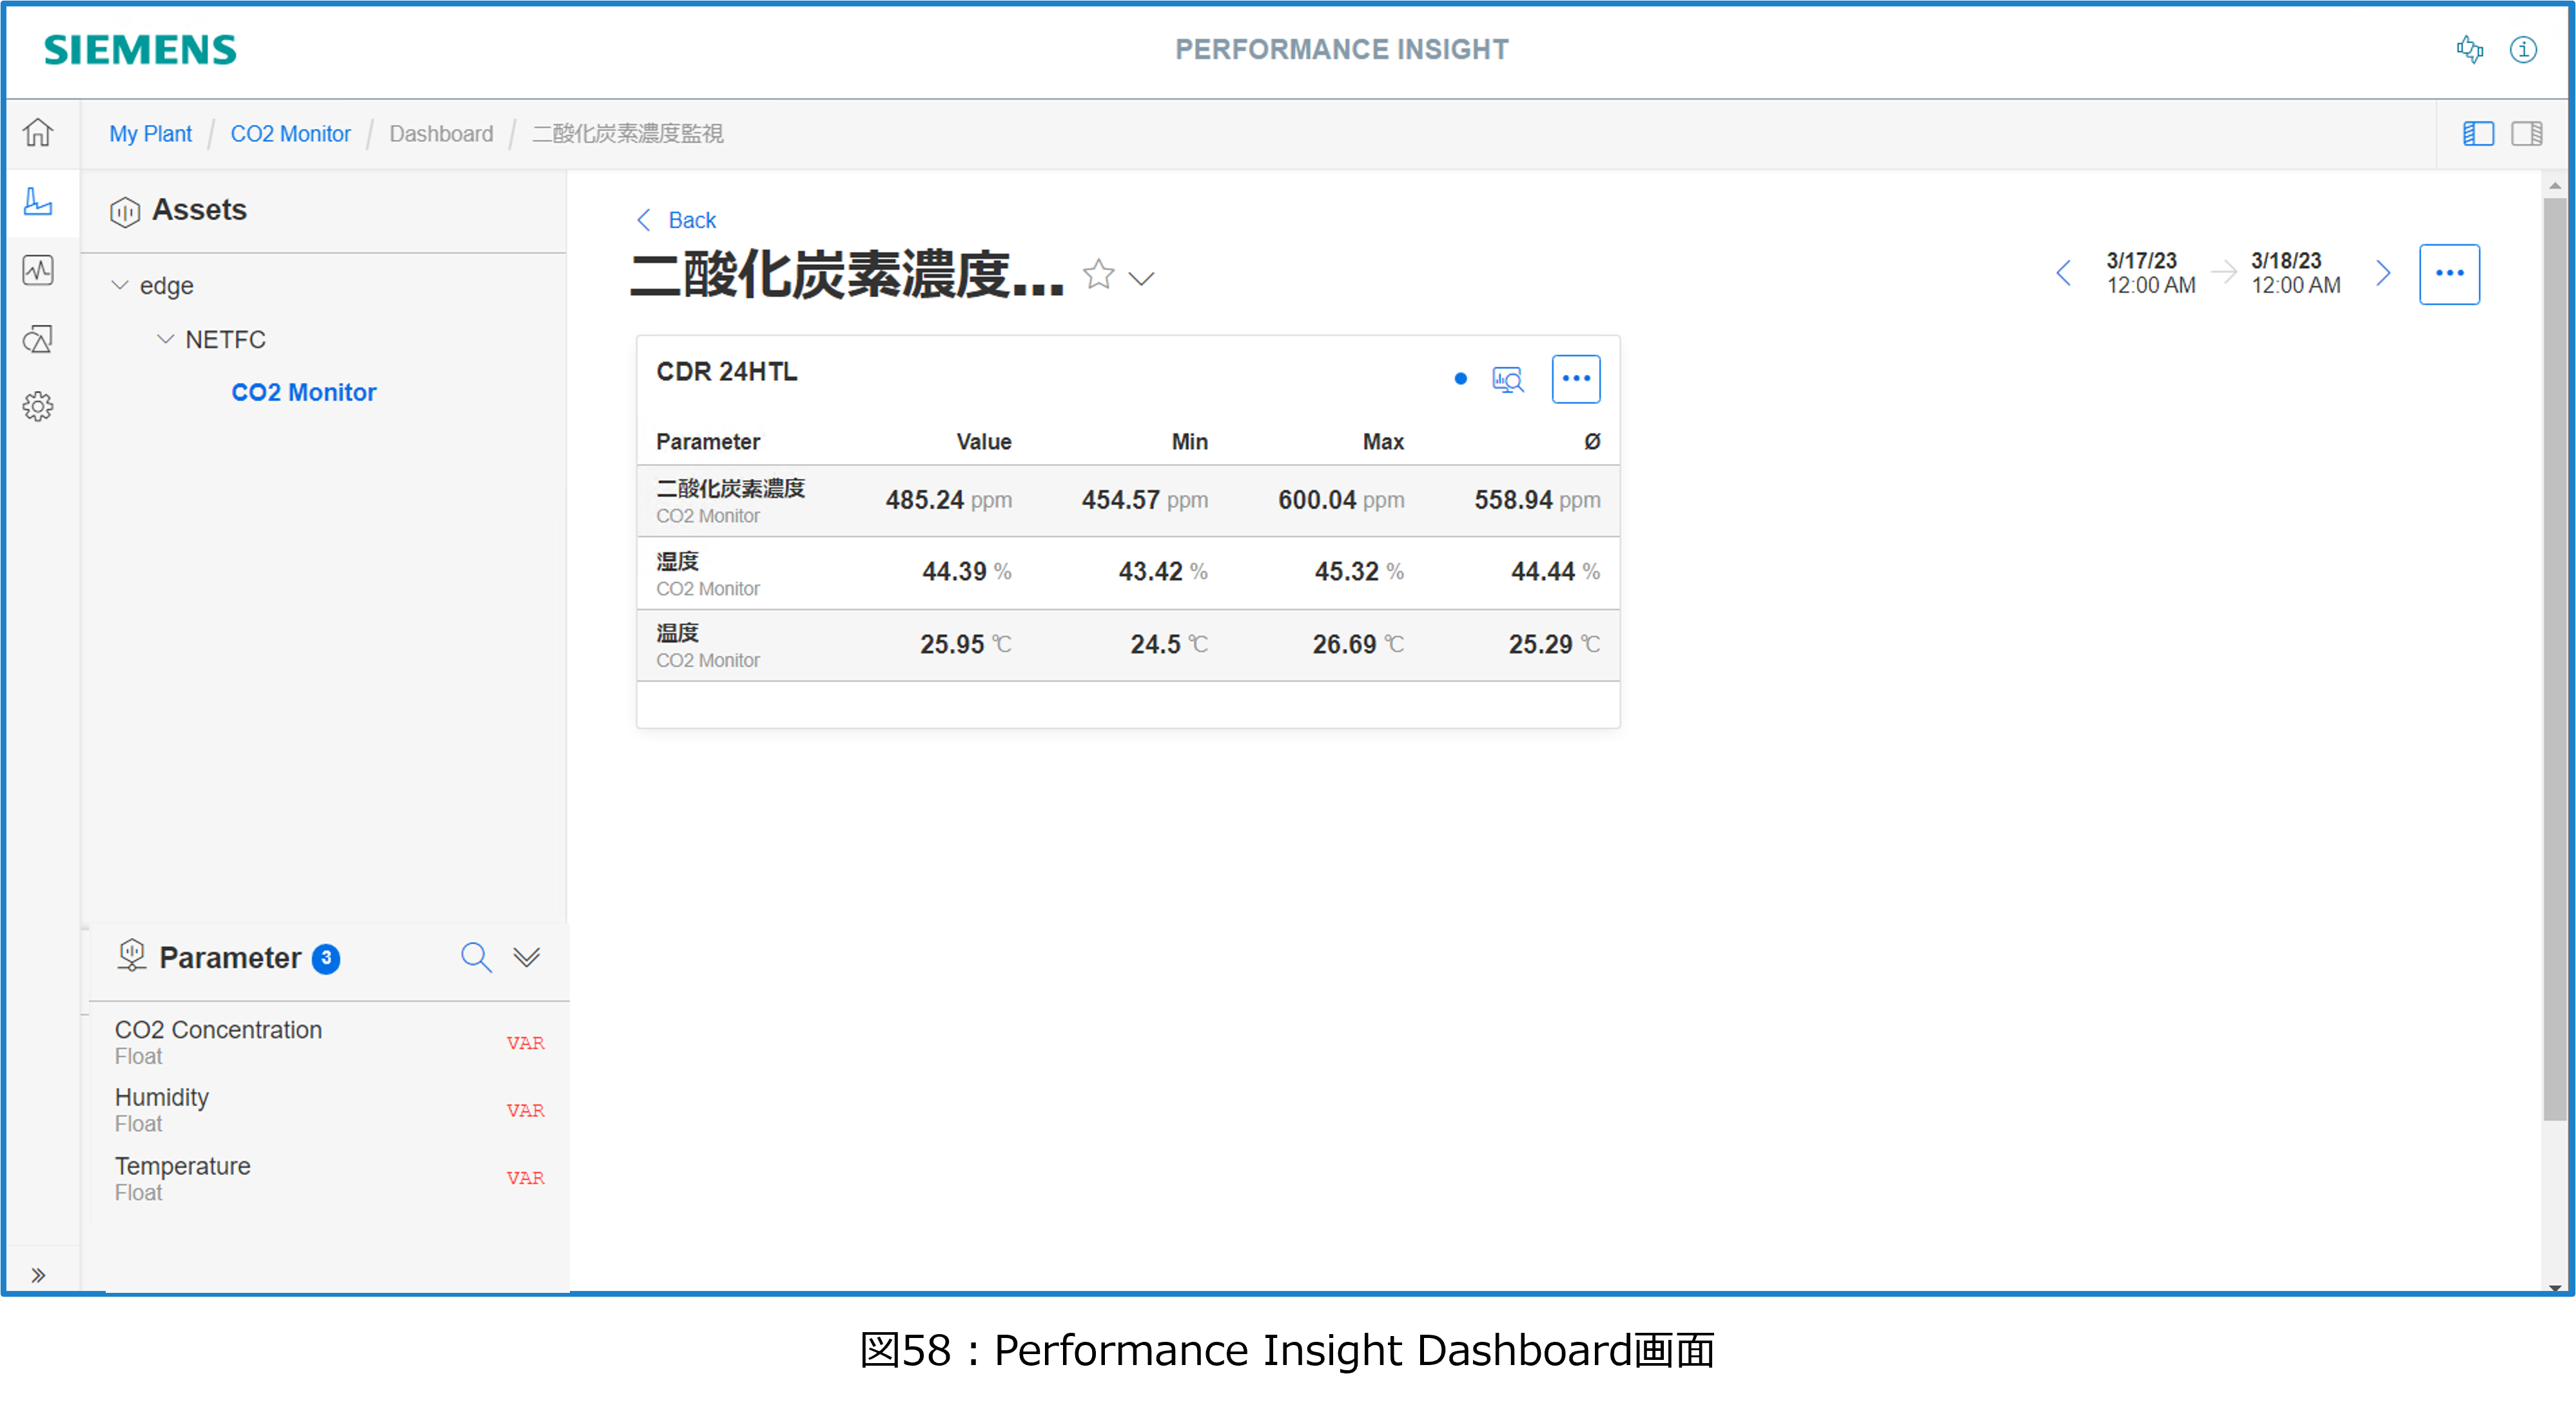Toggle the right panel layout icon
Viewport: 2576px width, 1405px height.
coord(2527,133)
